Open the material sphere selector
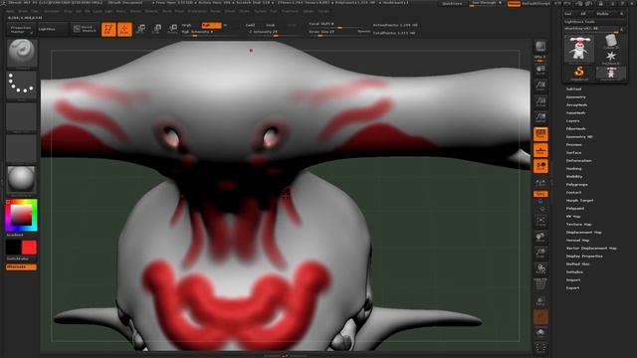The width and height of the screenshot is (637, 358). [22, 179]
